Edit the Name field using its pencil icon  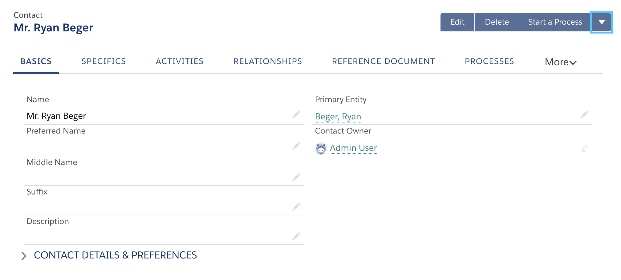[297, 114]
